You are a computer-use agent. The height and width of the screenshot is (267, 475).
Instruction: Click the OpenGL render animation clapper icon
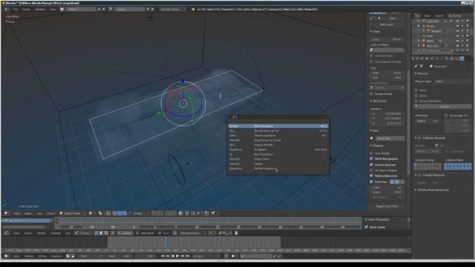213,213
